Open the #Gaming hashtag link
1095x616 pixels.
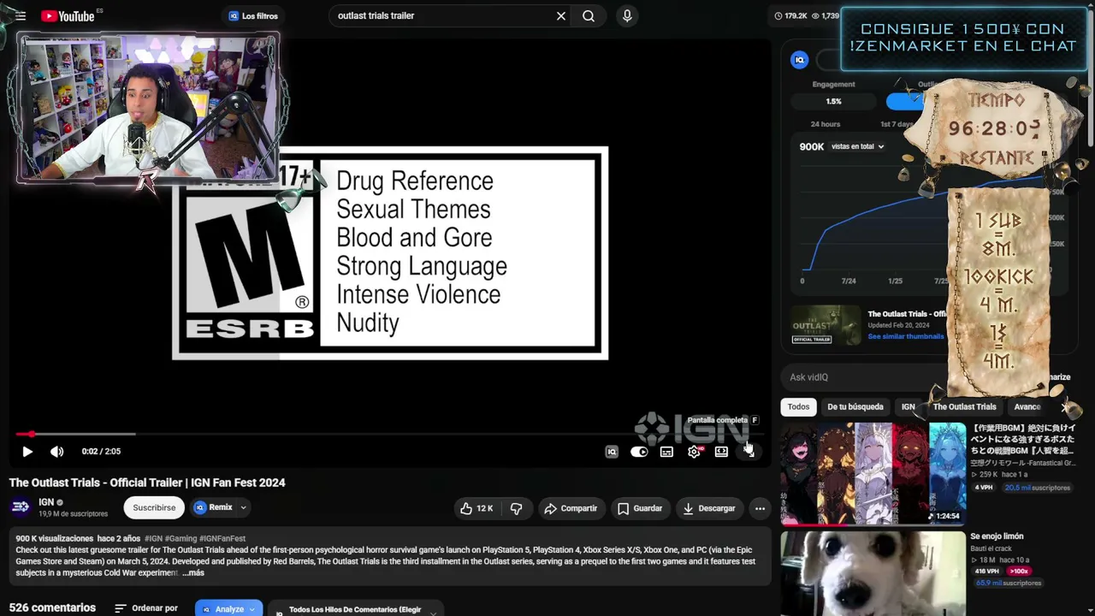(x=181, y=539)
